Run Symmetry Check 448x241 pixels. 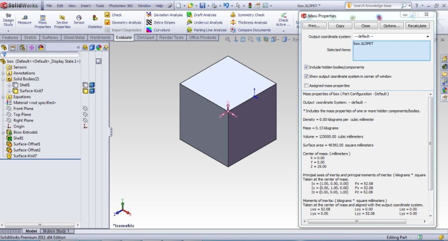(x=247, y=15)
